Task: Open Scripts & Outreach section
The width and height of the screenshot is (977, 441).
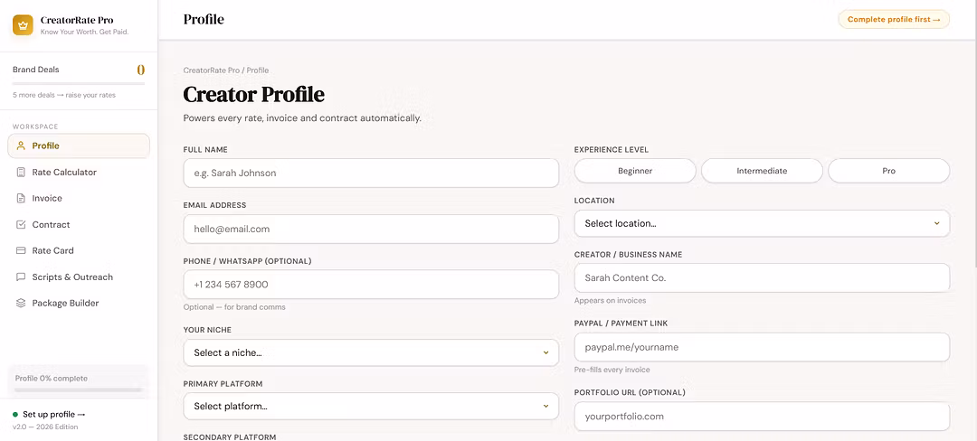Action: click(x=79, y=277)
